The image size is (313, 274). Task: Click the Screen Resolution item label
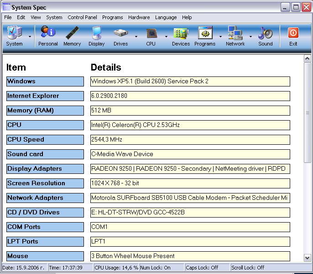point(45,183)
